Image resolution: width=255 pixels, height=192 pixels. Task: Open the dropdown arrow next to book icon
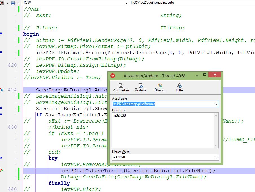[x=8, y=3]
